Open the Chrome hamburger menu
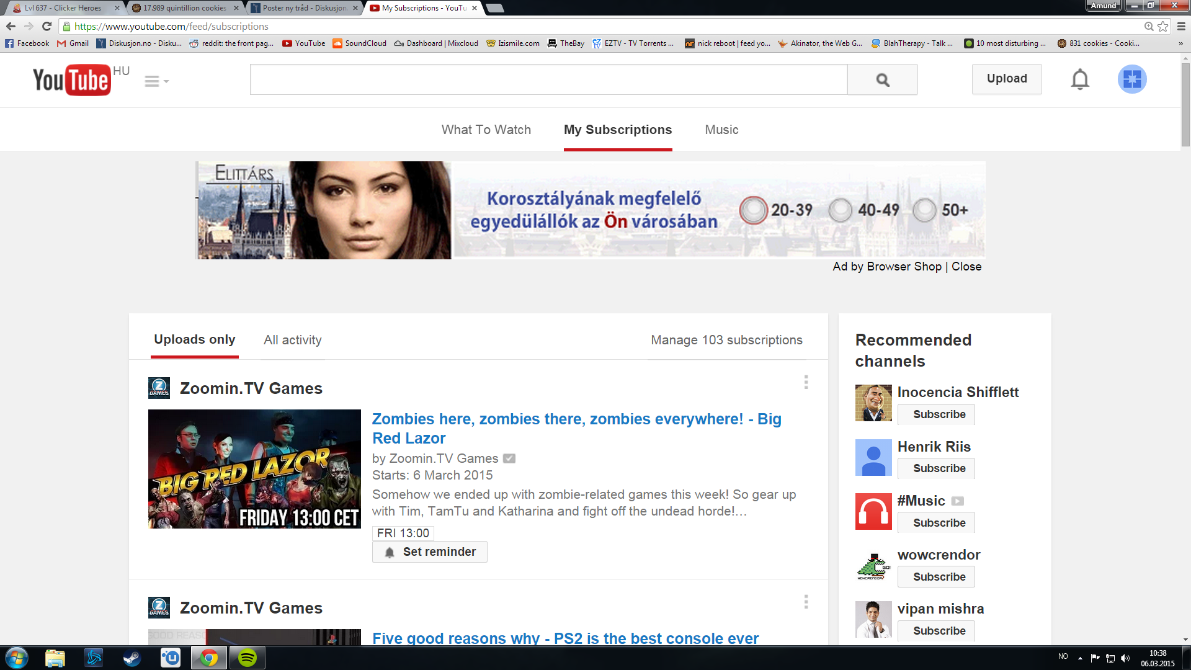 pos(1180,26)
